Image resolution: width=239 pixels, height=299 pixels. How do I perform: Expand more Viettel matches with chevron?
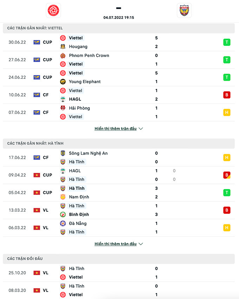141,129
